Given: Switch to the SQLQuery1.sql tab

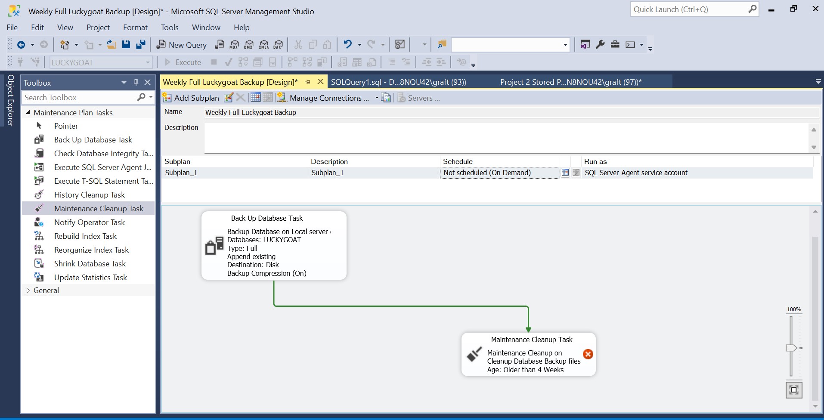Looking at the screenshot, I should [398, 82].
